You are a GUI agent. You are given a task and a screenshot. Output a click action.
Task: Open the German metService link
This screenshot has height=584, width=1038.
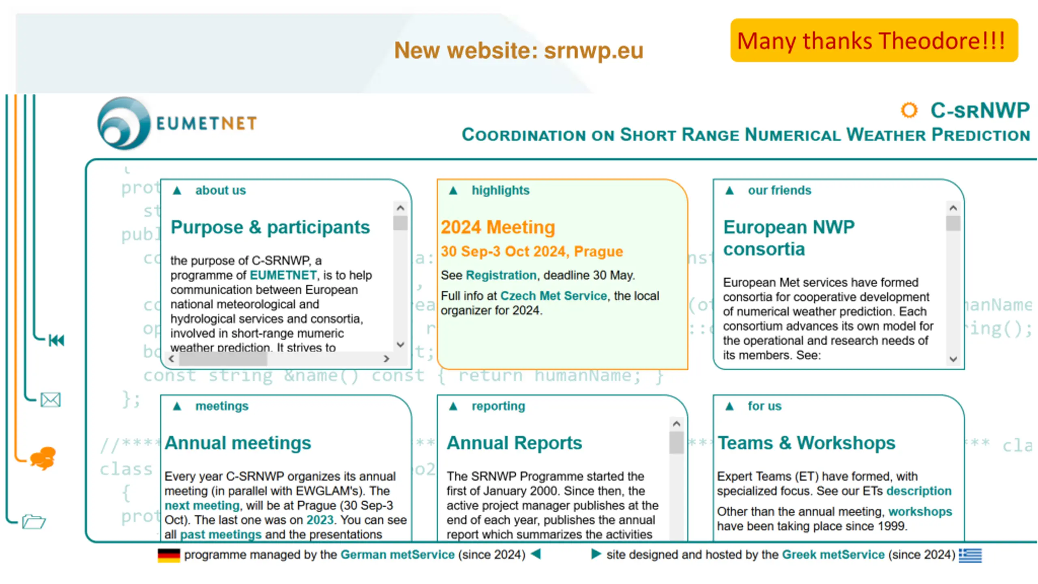click(x=397, y=554)
